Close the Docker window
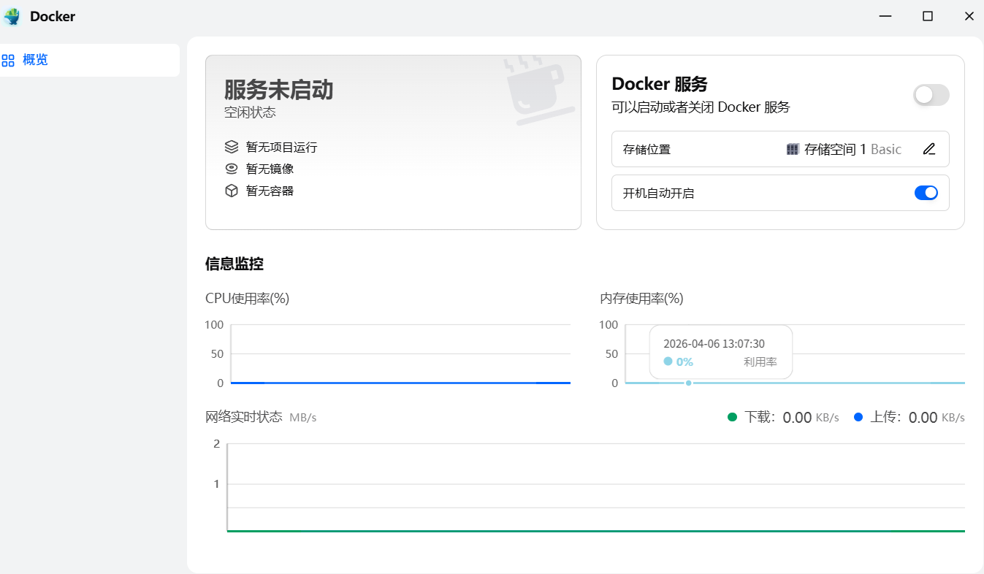Image resolution: width=984 pixels, height=574 pixels. point(969,16)
